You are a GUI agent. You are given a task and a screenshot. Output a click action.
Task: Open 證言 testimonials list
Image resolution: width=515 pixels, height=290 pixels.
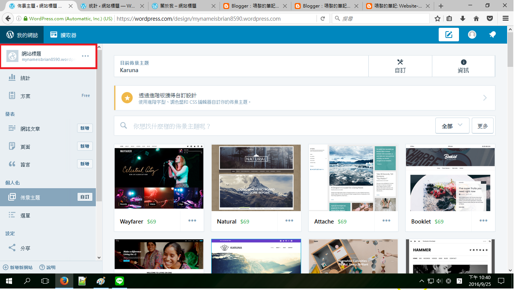(x=25, y=165)
